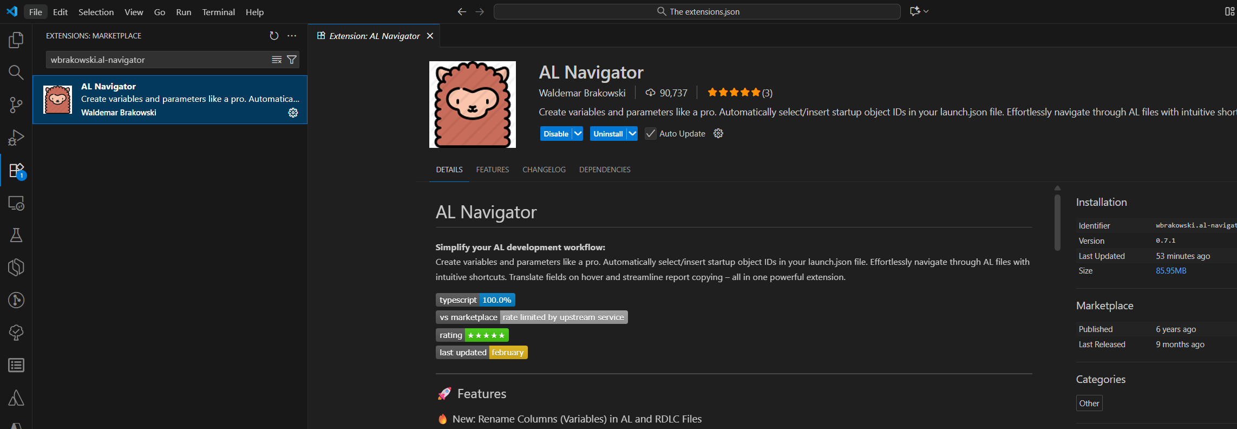
Task: Open the Run and Debug view
Action: click(16, 138)
